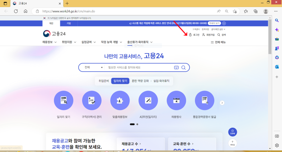Switch to the 기업 tab
Viewport: 282px width, 152px height.
coord(69,23)
